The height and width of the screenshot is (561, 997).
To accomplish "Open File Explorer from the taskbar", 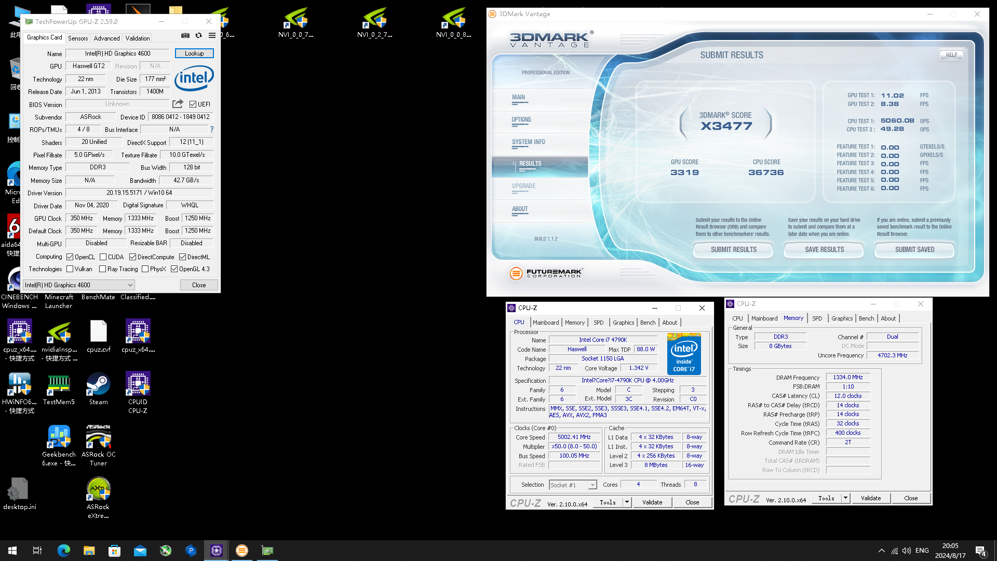I will pos(89,551).
